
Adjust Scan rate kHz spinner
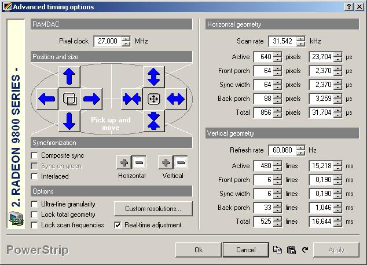click(x=301, y=41)
